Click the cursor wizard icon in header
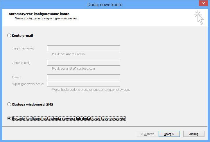The image size is (210, 142). (x=199, y=17)
